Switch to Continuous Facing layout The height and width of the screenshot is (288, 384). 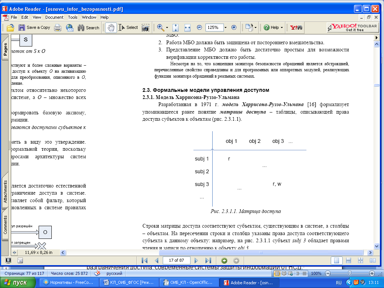(360, 261)
